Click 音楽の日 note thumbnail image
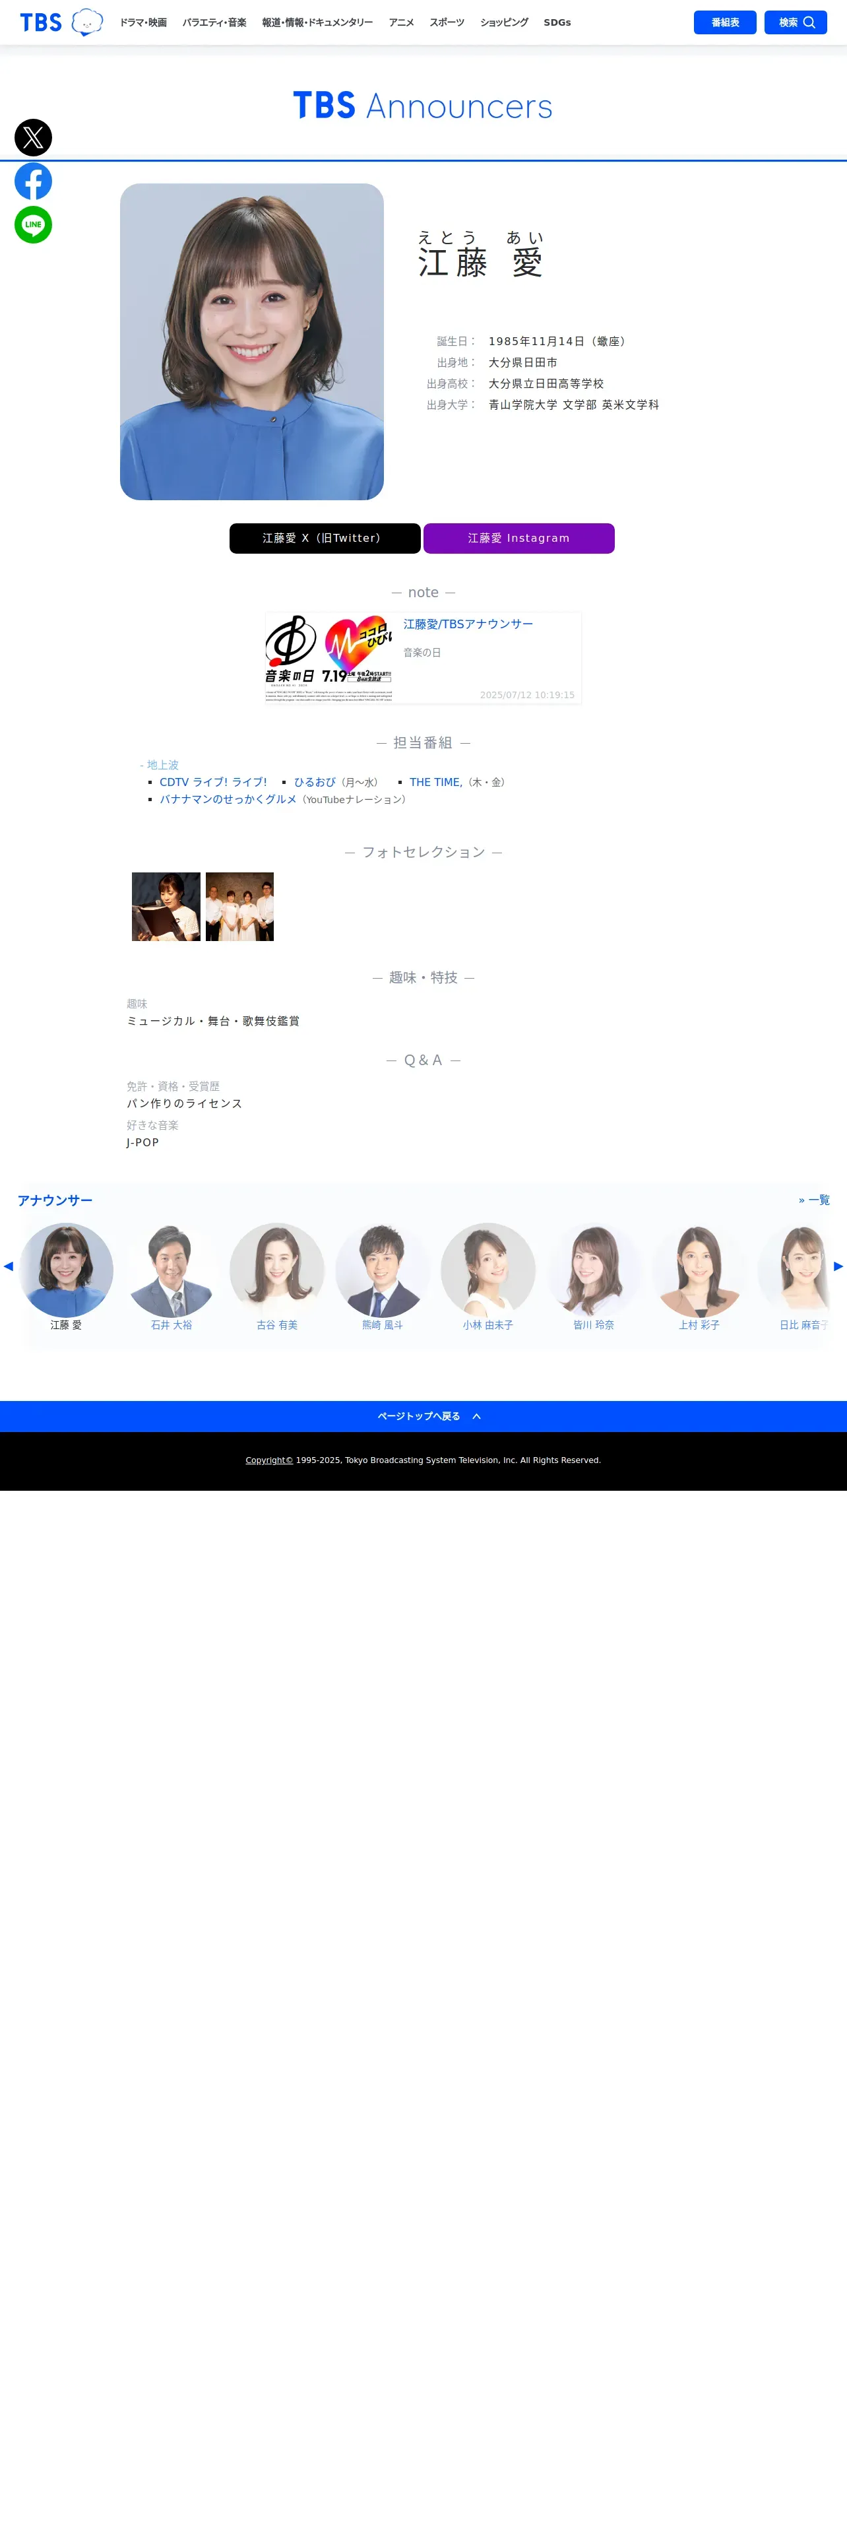Image resolution: width=847 pixels, height=2542 pixels. [x=329, y=658]
